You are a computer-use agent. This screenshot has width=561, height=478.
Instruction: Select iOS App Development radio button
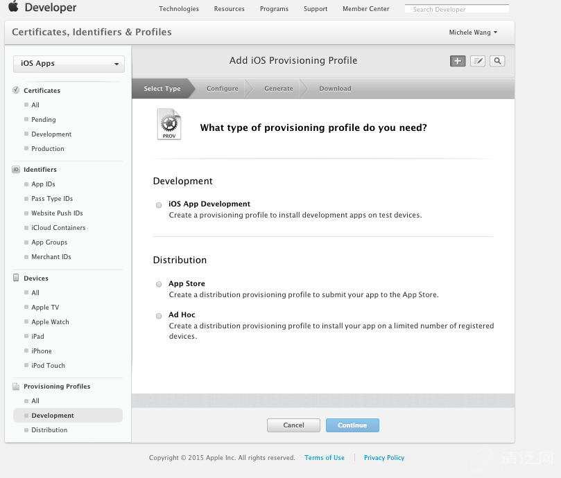[x=159, y=205]
